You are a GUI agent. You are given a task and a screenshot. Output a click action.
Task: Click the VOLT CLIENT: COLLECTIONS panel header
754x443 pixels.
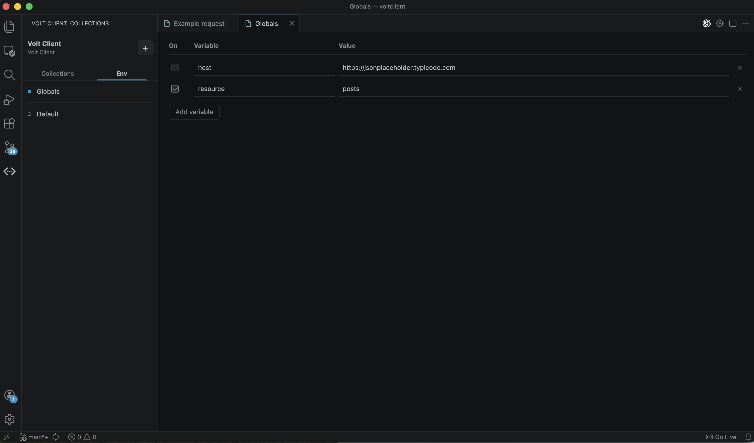pos(70,23)
